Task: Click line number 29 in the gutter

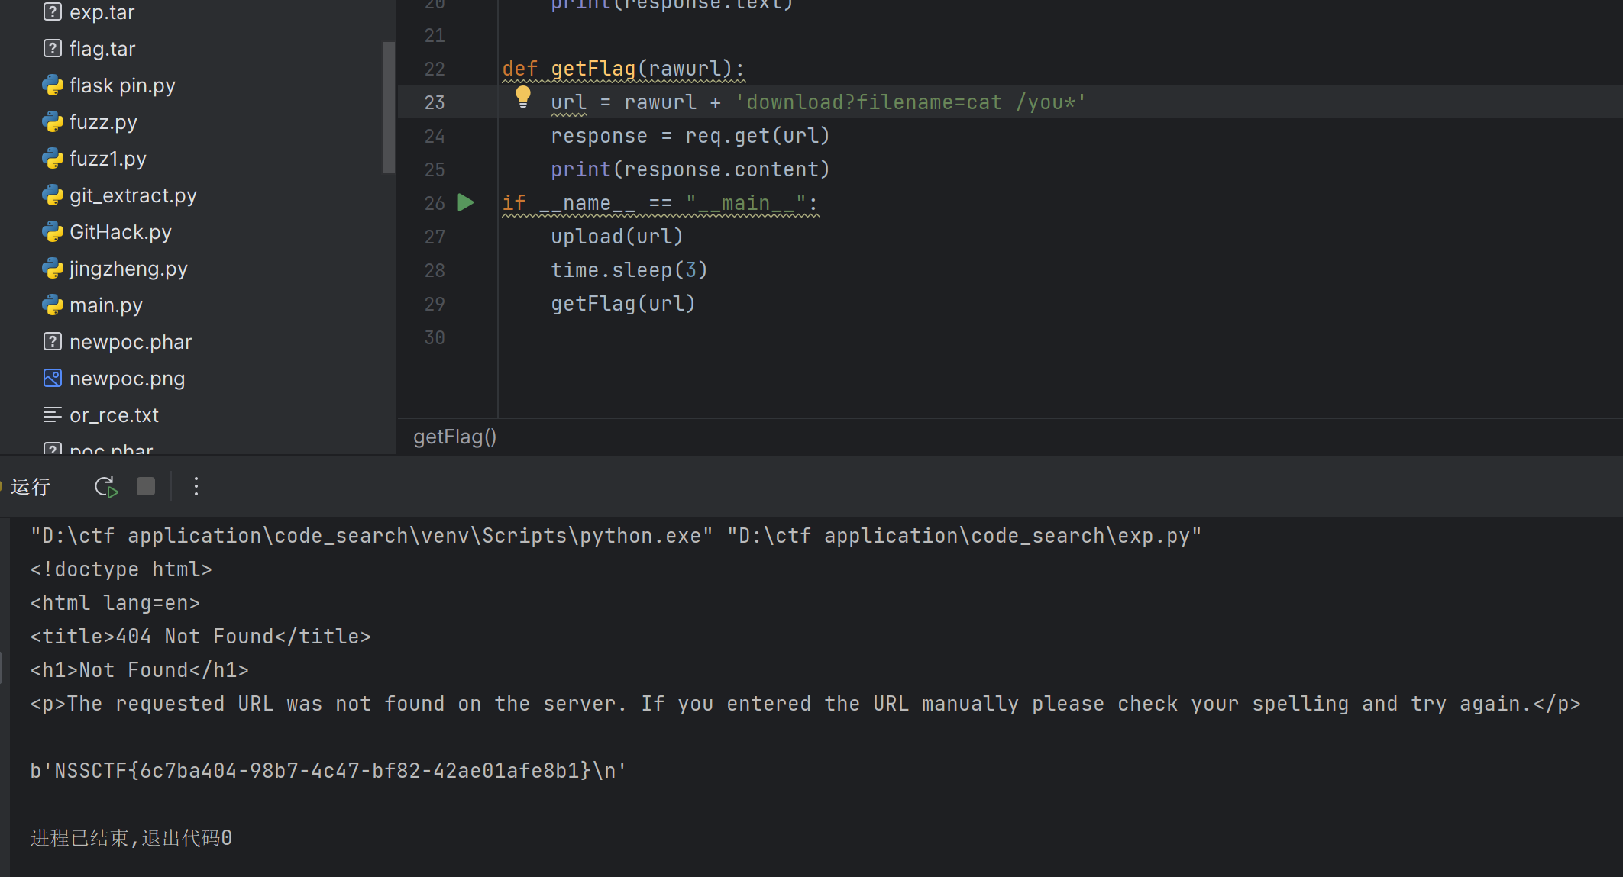Action: tap(435, 304)
